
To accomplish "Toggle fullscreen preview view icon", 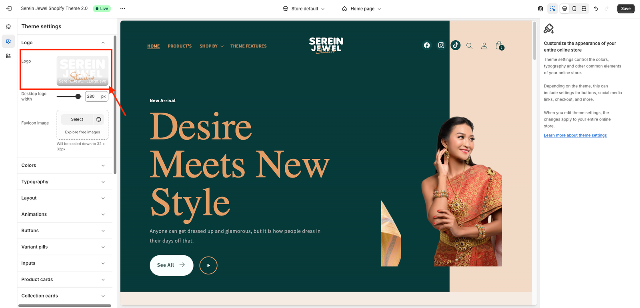I will (584, 8).
